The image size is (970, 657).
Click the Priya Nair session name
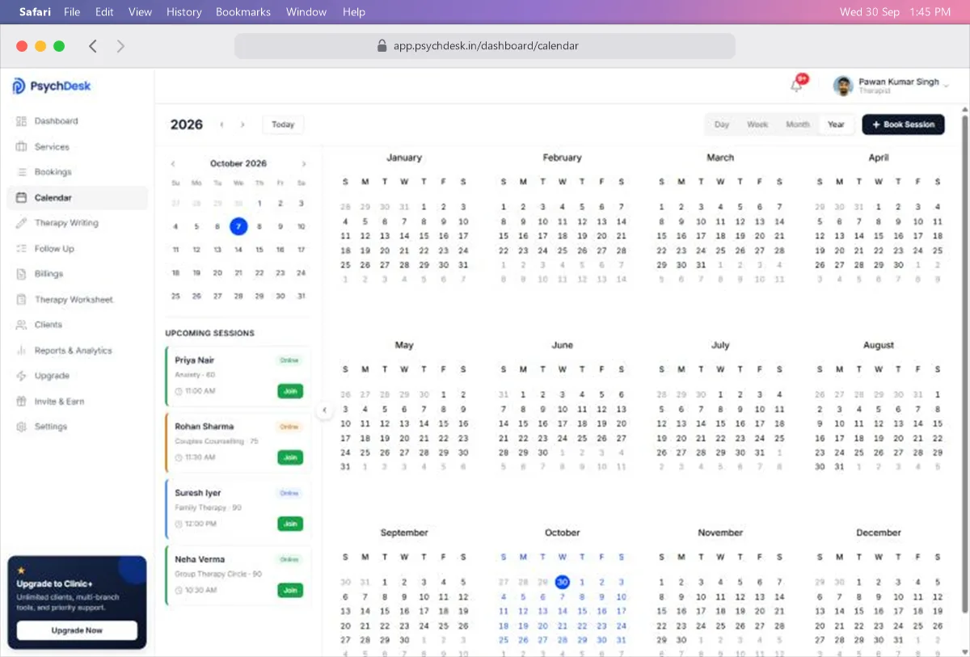coord(195,360)
